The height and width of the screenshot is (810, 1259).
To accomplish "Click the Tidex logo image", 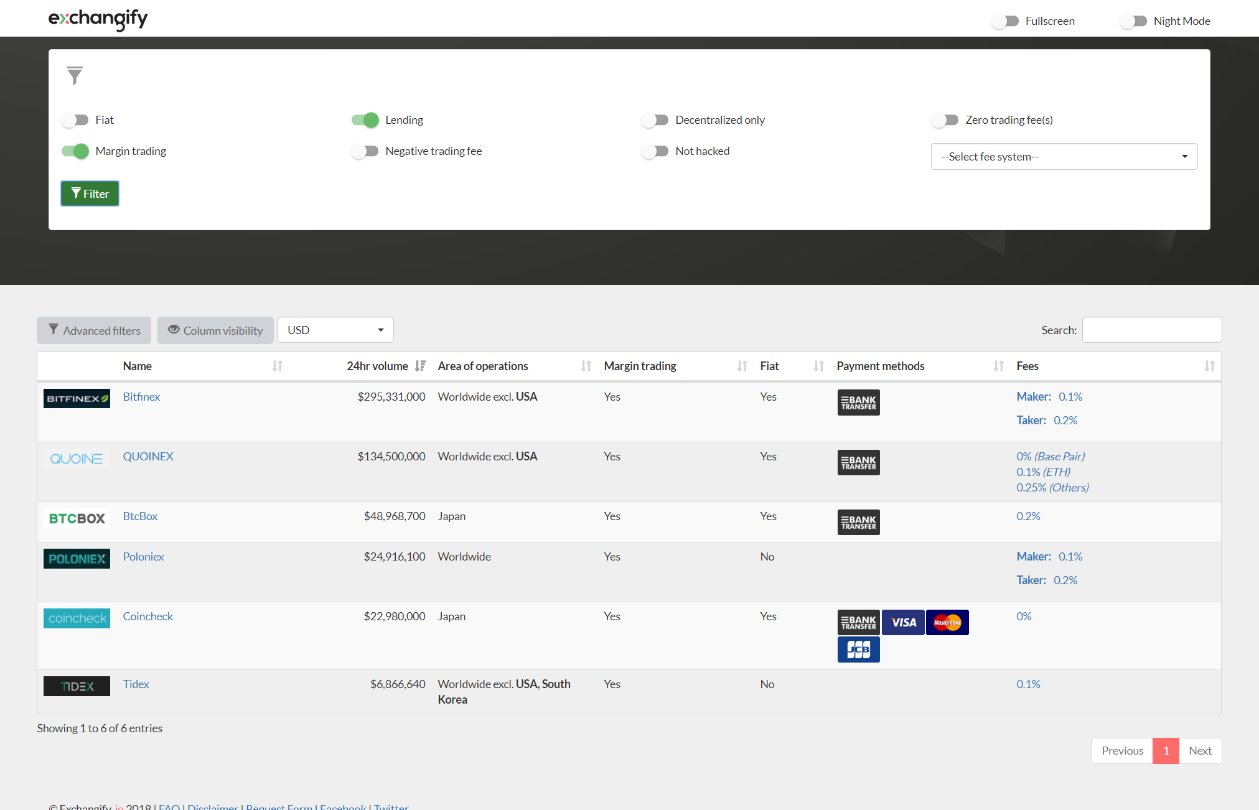I will [x=77, y=686].
